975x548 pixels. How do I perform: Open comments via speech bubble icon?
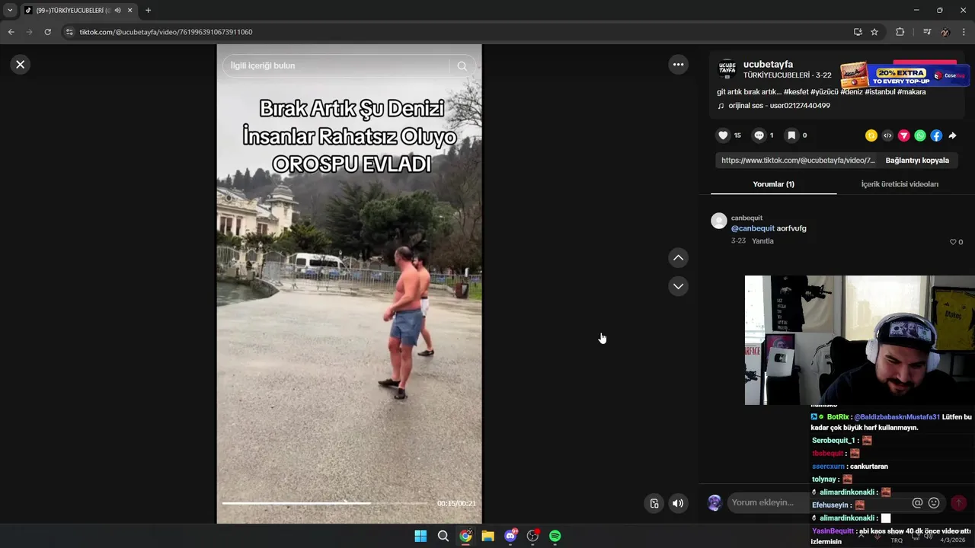759,135
